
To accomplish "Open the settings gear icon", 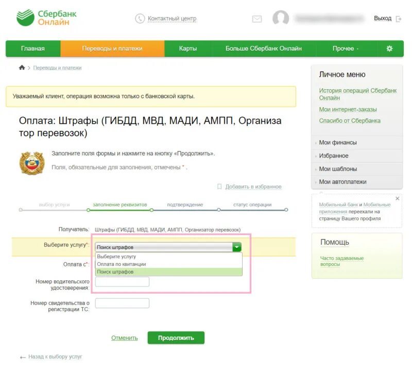I will (390, 48).
